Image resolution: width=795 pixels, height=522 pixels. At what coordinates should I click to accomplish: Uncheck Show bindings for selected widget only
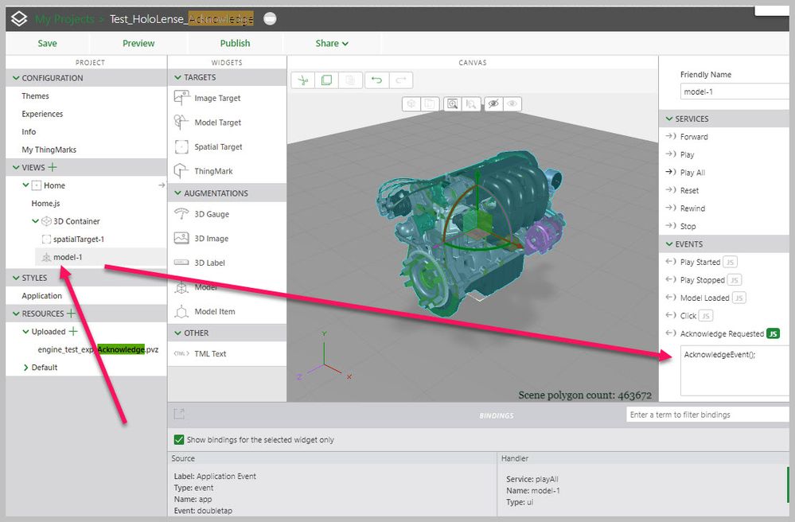[179, 439]
